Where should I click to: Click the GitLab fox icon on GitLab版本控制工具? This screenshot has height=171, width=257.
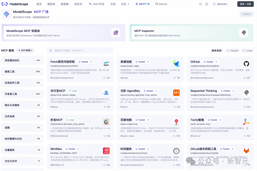pos(246,151)
